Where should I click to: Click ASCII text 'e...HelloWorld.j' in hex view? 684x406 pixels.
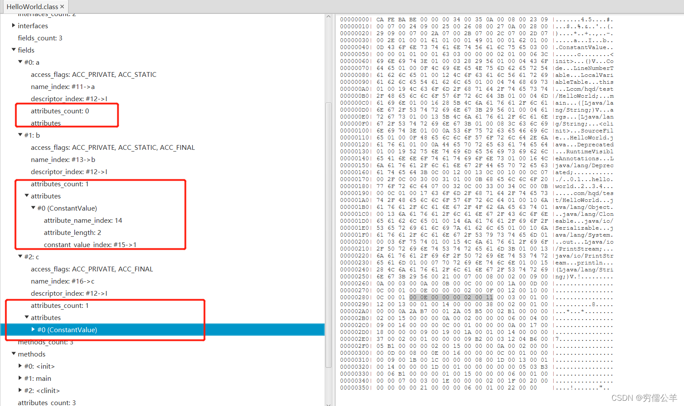pyautogui.click(x=584, y=138)
